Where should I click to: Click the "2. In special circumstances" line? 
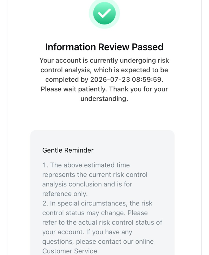click(x=97, y=203)
